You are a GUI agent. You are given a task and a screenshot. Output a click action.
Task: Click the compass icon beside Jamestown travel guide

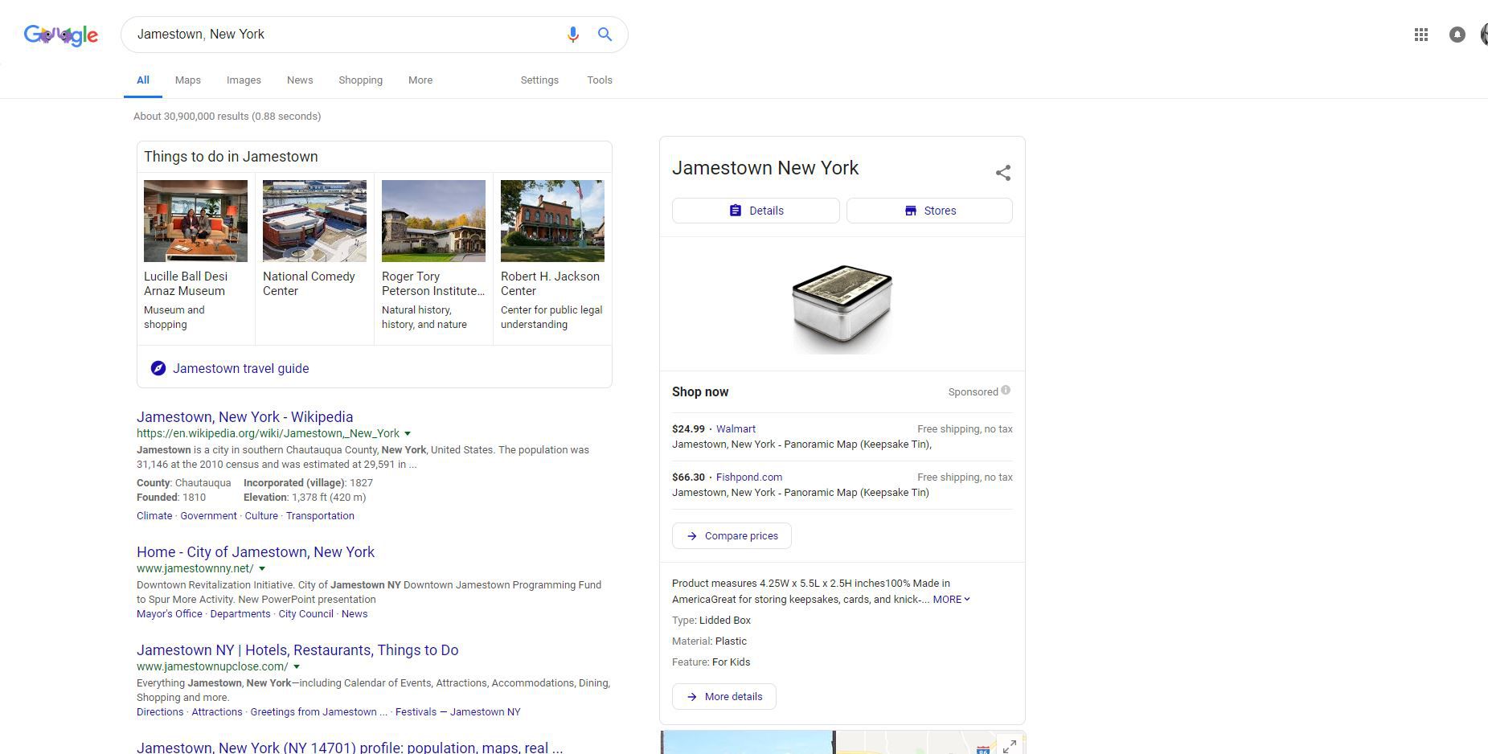[x=158, y=368]
